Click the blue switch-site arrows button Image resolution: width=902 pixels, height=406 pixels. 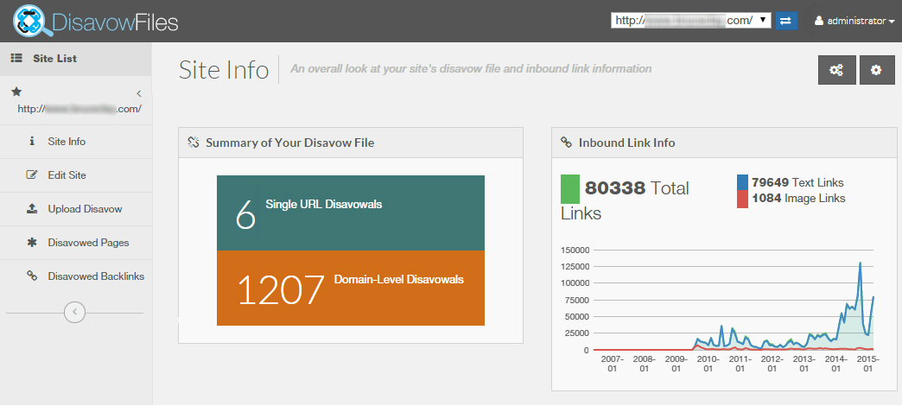786,21
